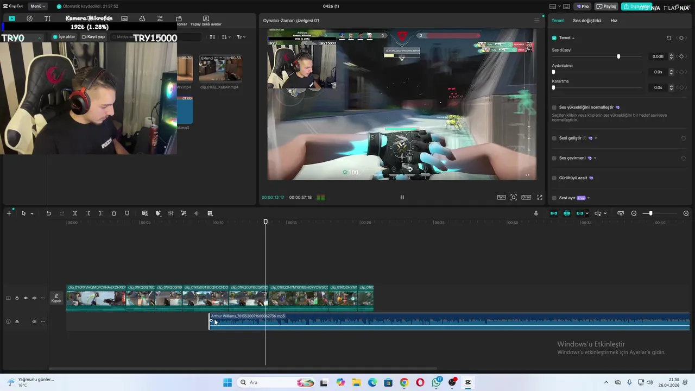Fit timeline to window icon
The image size is (695, 391).
(621, 213)
